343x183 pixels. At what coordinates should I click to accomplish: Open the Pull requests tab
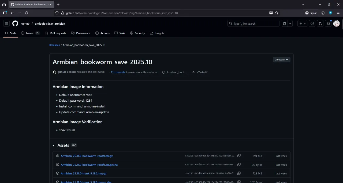[x=56, y=33]
